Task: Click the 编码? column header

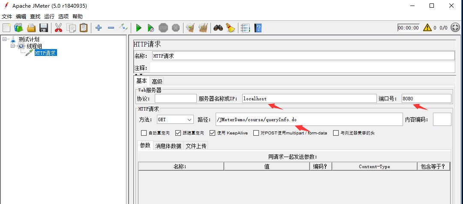Action: click(321, 166)
